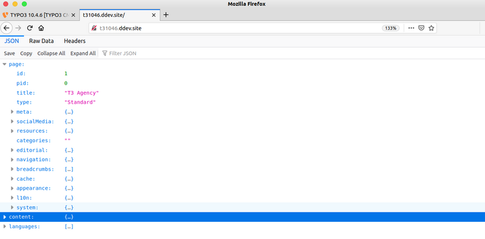Click the title key label

pos(26,93)
